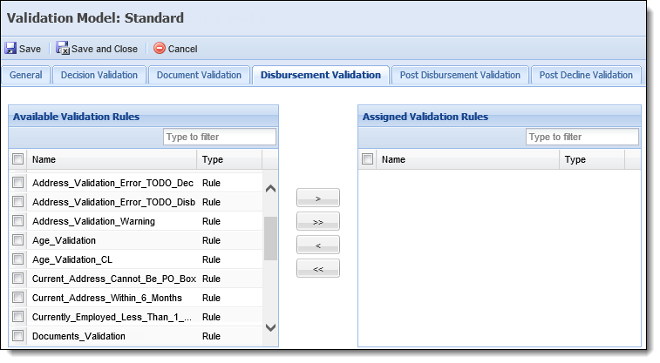Image resolution: width=660 pixels, height=363 pixels.
Task: Open Post Disbursement Validation tab
Action: [x=460, y=75]
